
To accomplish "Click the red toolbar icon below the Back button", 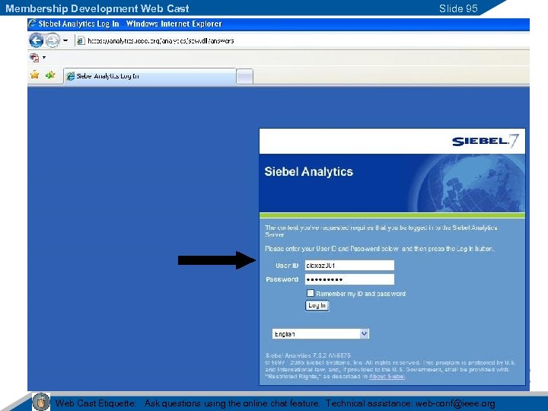I will (34, 57).
